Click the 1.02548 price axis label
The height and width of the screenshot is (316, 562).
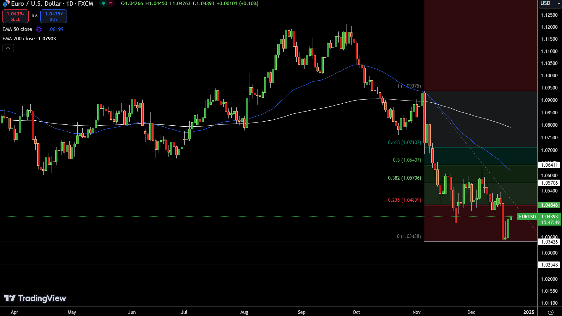point(549,265)
